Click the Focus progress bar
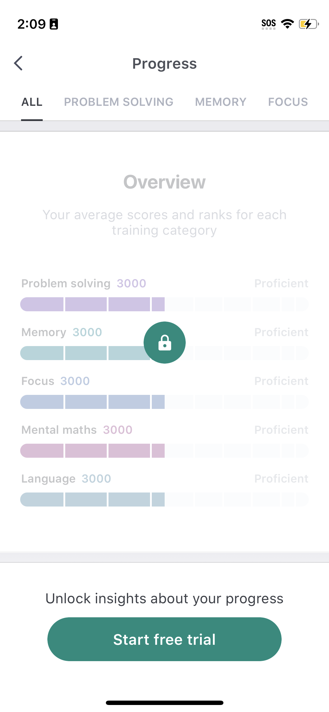This screenshot has width=329, height=712. point(164,402)
